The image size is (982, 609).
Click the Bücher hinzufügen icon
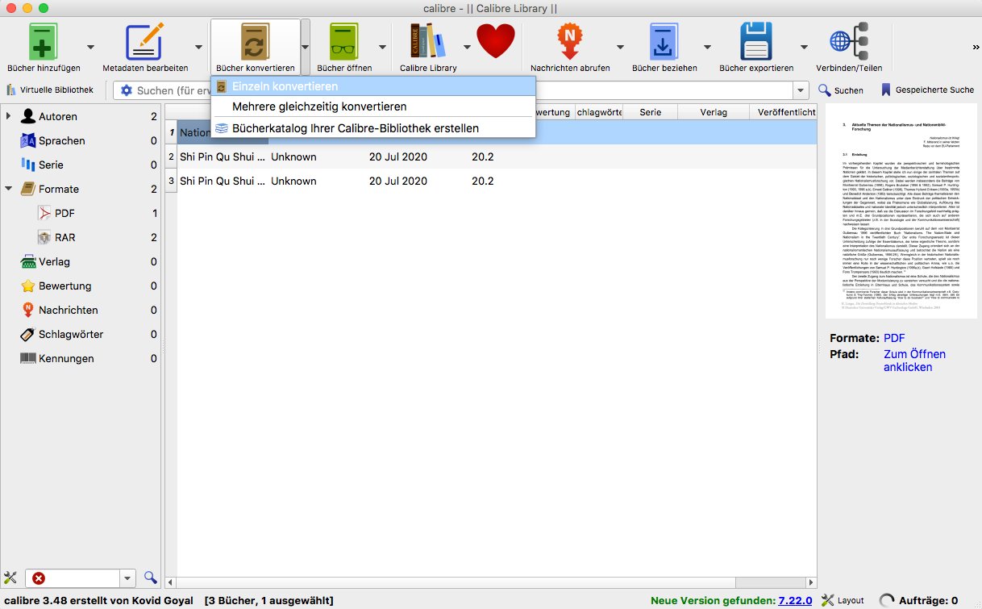pyautogui.click(x=44, y=40)
